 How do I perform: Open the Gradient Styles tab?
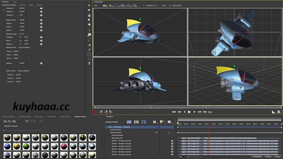tap(24, 117)
